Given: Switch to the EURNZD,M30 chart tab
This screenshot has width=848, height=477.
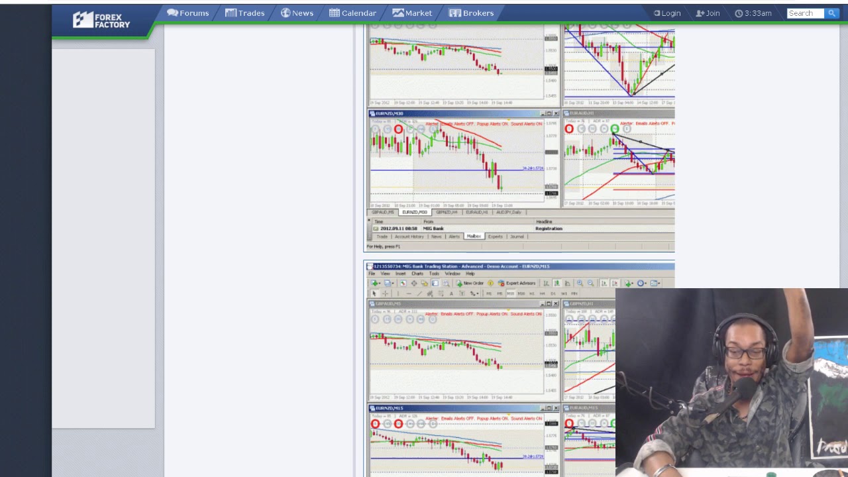Looking at the screenshot, I should pos(414,212).
